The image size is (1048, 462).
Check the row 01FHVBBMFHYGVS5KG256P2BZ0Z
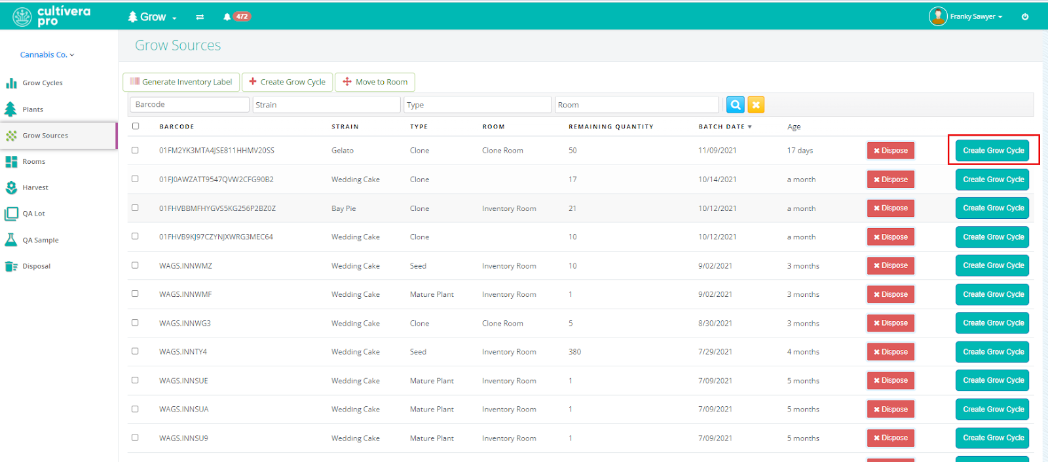(135, 208)
